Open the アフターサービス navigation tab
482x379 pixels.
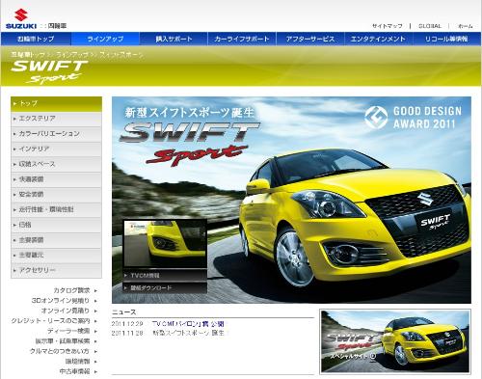tap(310, 39)
